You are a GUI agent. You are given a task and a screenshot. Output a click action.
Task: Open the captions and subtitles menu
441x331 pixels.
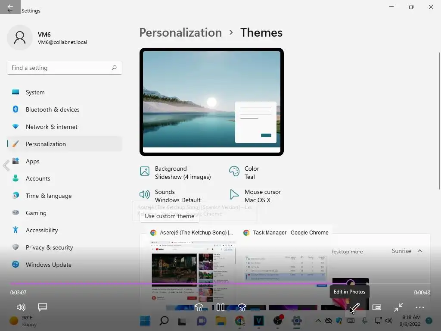point(43,307)
